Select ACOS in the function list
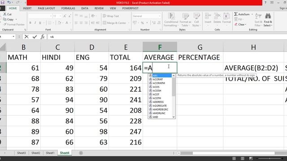This screenshot has width=287, height=161. [160, 87]
